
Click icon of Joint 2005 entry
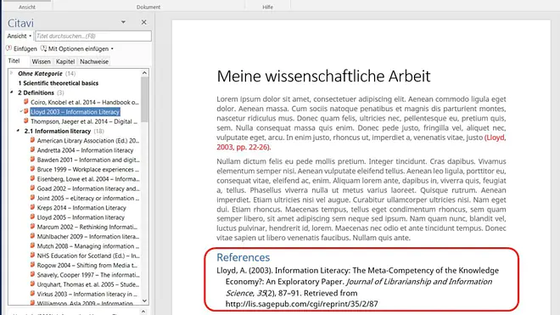32,198
